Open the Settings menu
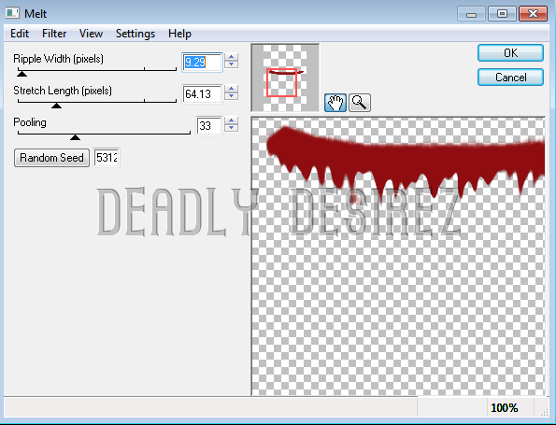Screen dimensions: 556x425 coord(135,34)
